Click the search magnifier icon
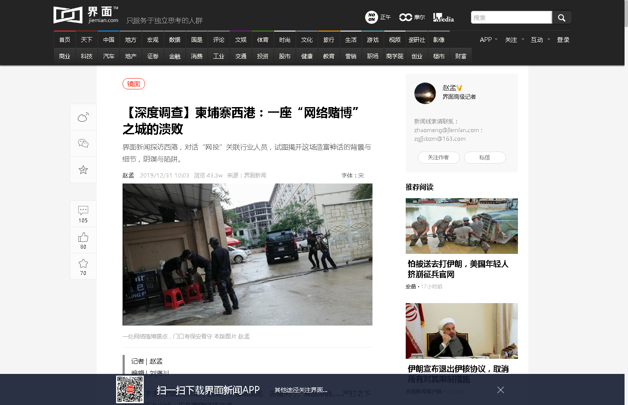 562,18
